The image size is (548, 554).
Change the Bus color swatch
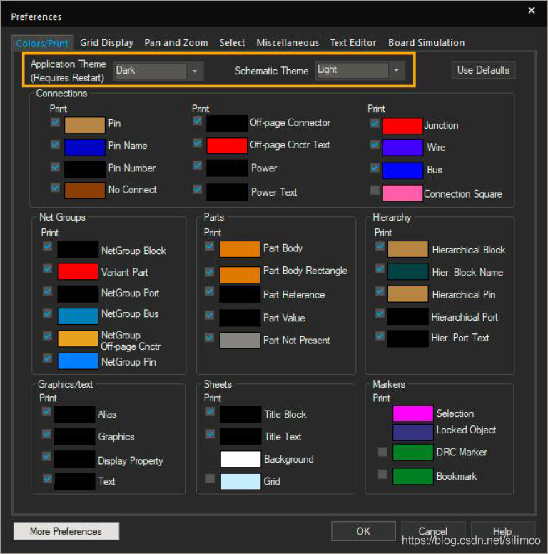pyautogui.click(x=402, y=171)
